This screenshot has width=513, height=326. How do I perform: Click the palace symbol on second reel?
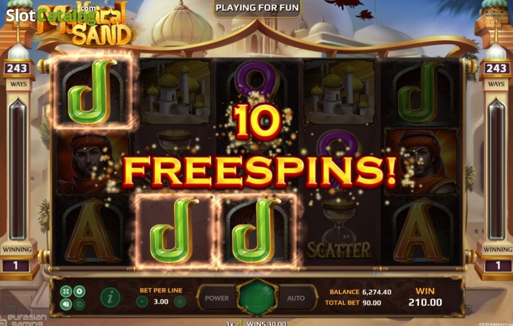click(x=175, y=92)
